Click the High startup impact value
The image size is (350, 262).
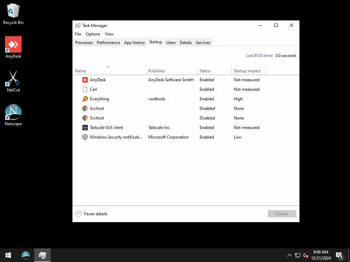pos(238,99)
